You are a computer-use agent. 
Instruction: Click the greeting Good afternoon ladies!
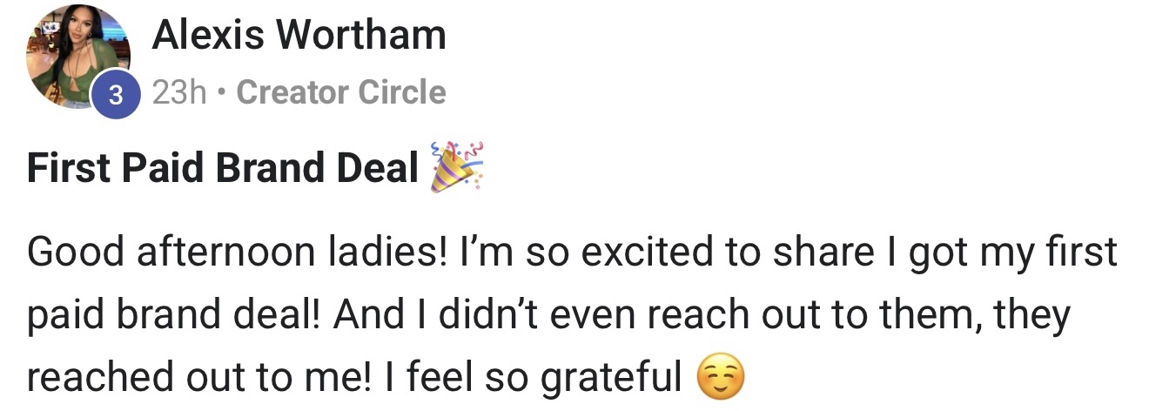pos(218,253)
